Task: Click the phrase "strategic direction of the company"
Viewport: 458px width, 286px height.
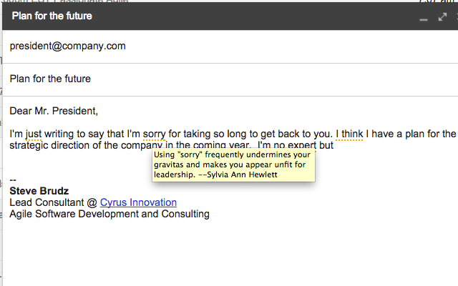Action: coord(86,145)
